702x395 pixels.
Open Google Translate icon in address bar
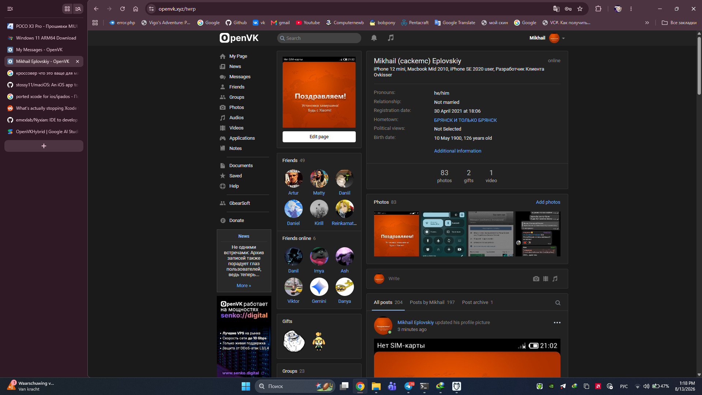[556, 9]
